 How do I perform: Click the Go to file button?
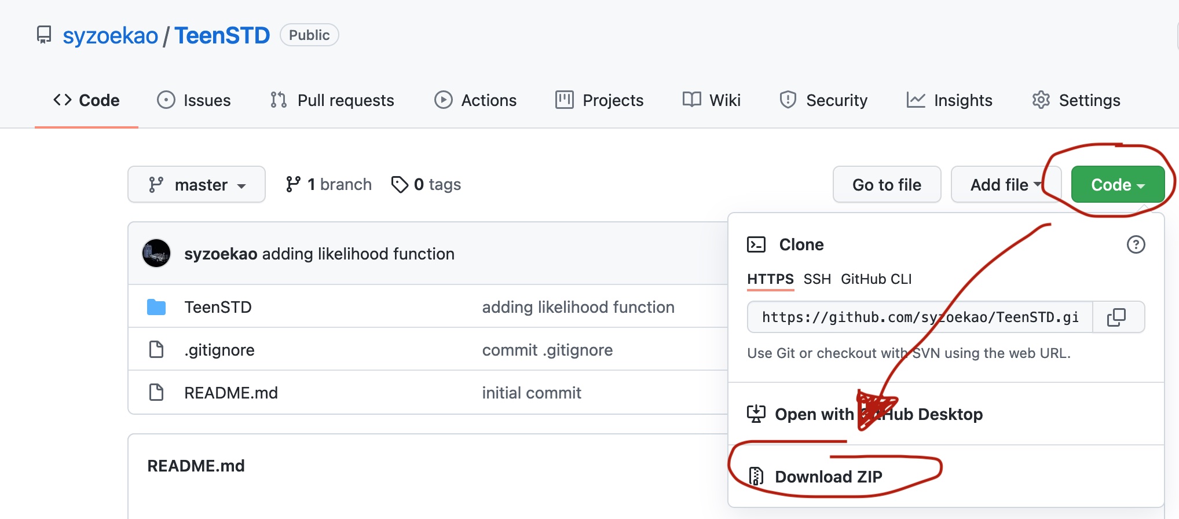click(887, 184)
